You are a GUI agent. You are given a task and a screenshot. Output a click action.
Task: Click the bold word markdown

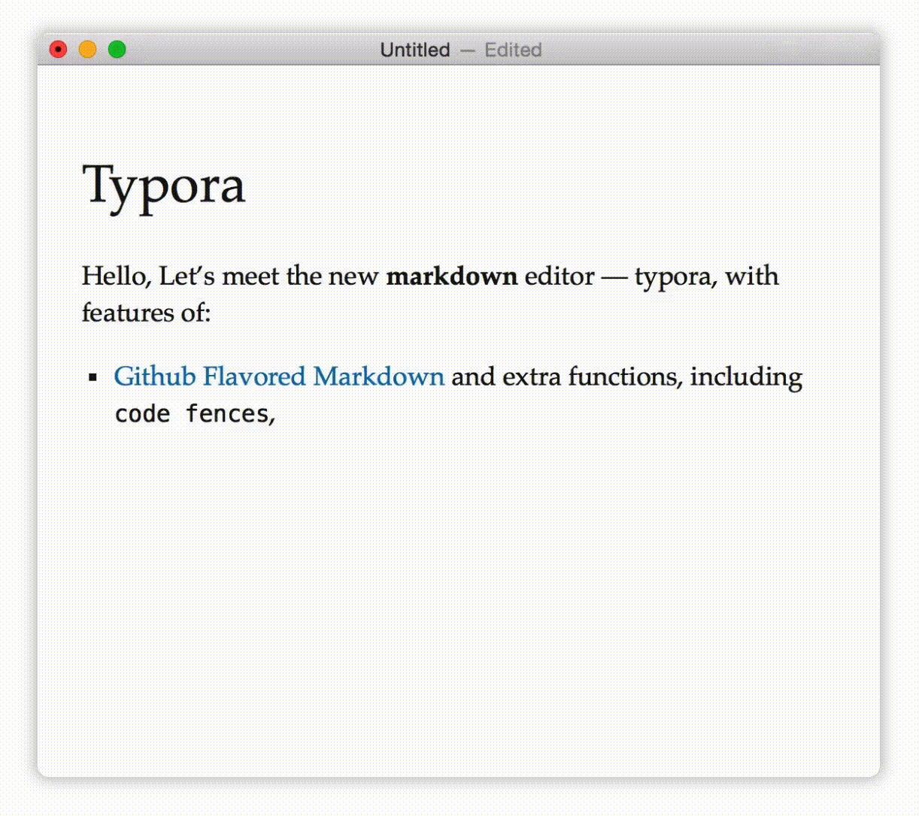point(452,276)
